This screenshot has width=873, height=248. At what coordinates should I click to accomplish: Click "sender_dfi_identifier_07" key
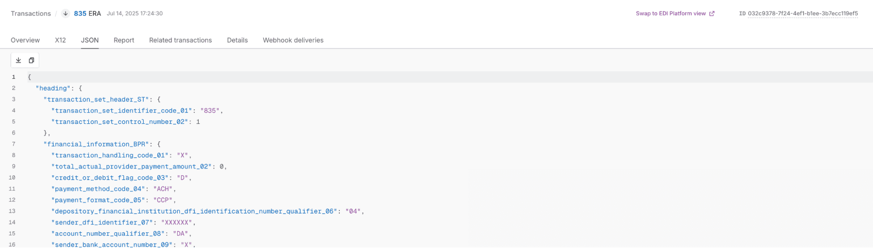(x=102, y=222)
